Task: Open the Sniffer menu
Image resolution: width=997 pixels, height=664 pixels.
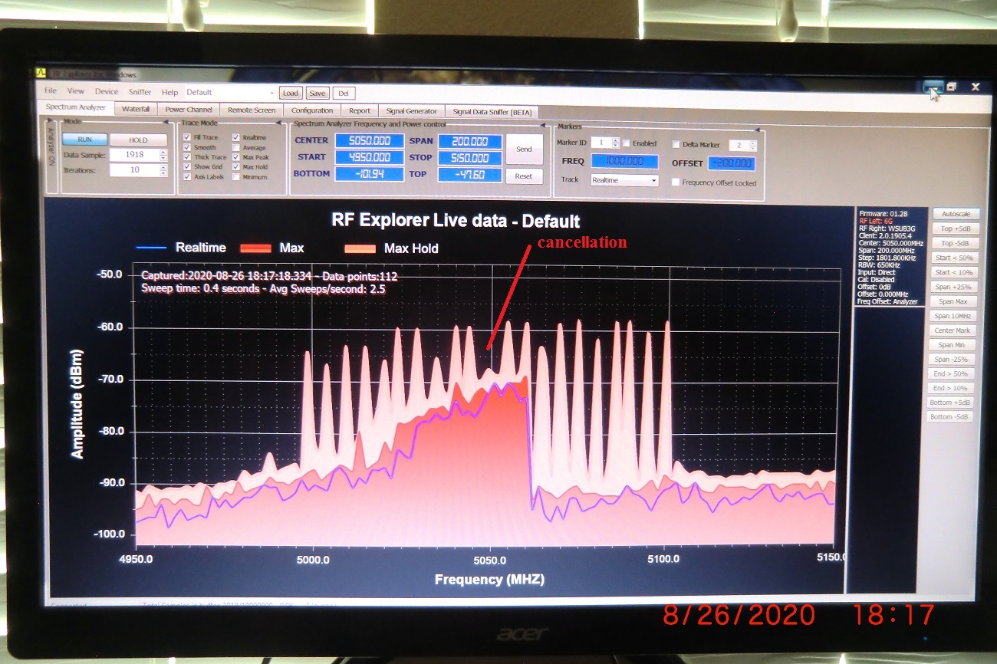Action: (x=140, y=92)
